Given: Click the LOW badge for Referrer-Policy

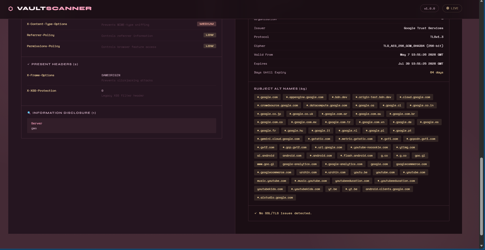Looking at the screenshot, I should [210, 35].
